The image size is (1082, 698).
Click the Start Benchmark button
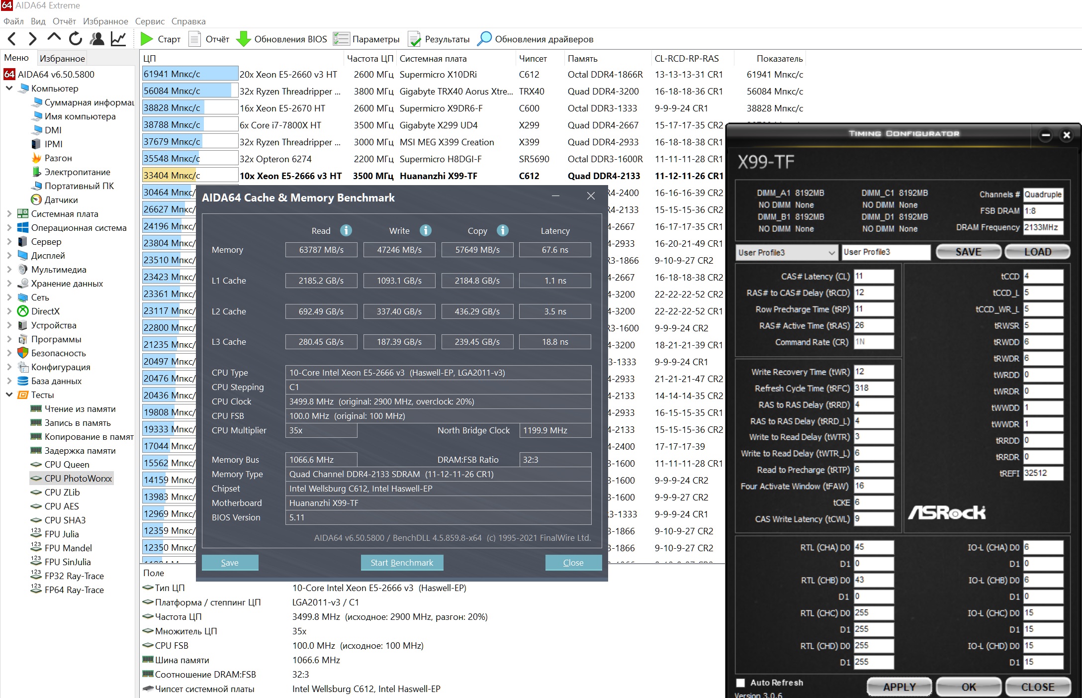[402, 563]
